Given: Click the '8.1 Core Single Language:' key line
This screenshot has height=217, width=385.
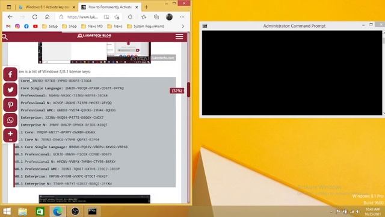Looking at the screenshot, I should pyautogui.click(x=71, y=147).
